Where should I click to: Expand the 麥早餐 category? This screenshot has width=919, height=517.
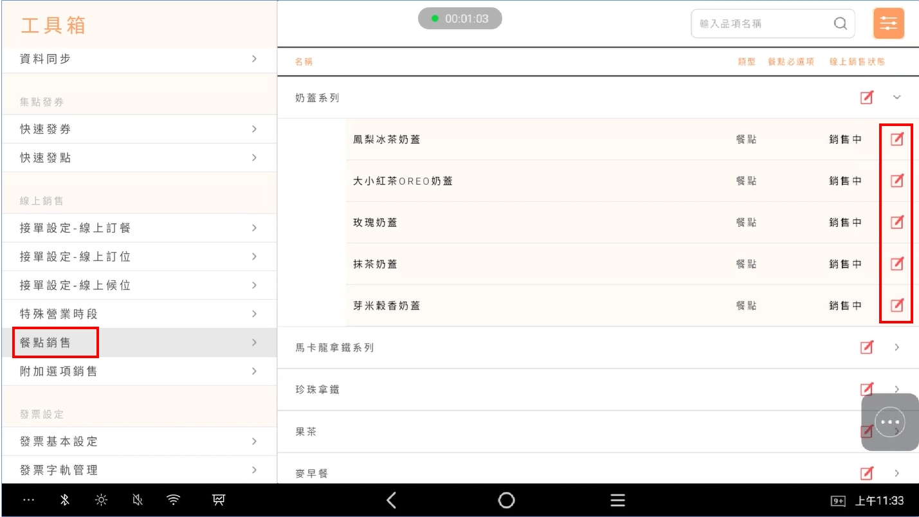click(x=897, y=473)
